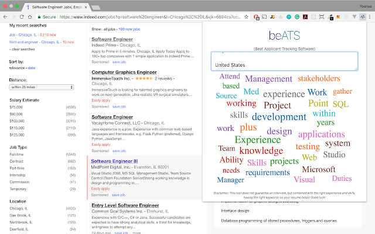375x234 pixels.
Task: Click the Secure padlock indicator
Action: (47, 17)
